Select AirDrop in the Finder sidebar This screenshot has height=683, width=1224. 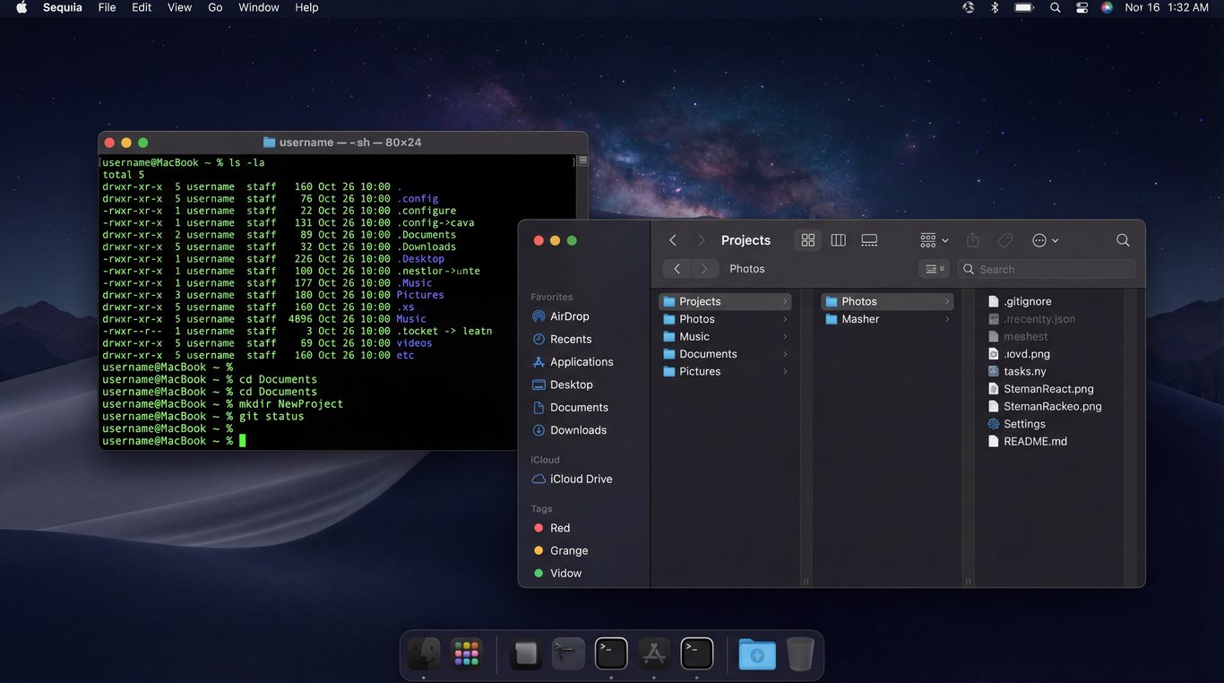pos(568,316)
